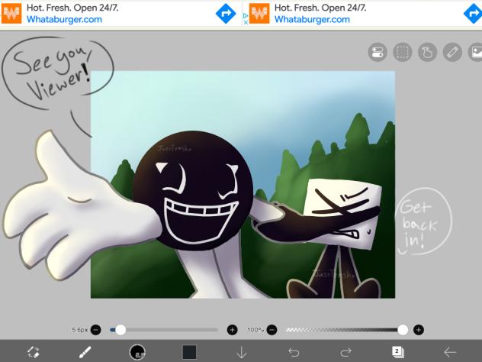
Task: Open the dark color swatch square
Action: pyautogui.click(x=189, y=352)
